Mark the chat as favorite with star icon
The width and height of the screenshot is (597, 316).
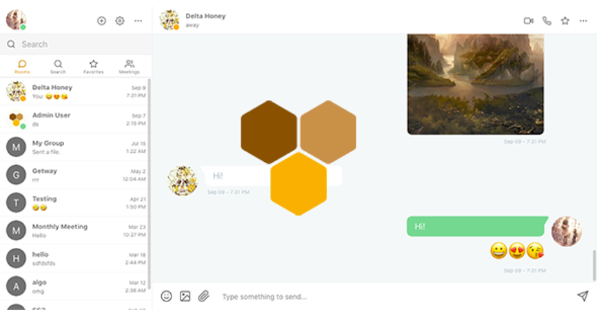point(565,21)
